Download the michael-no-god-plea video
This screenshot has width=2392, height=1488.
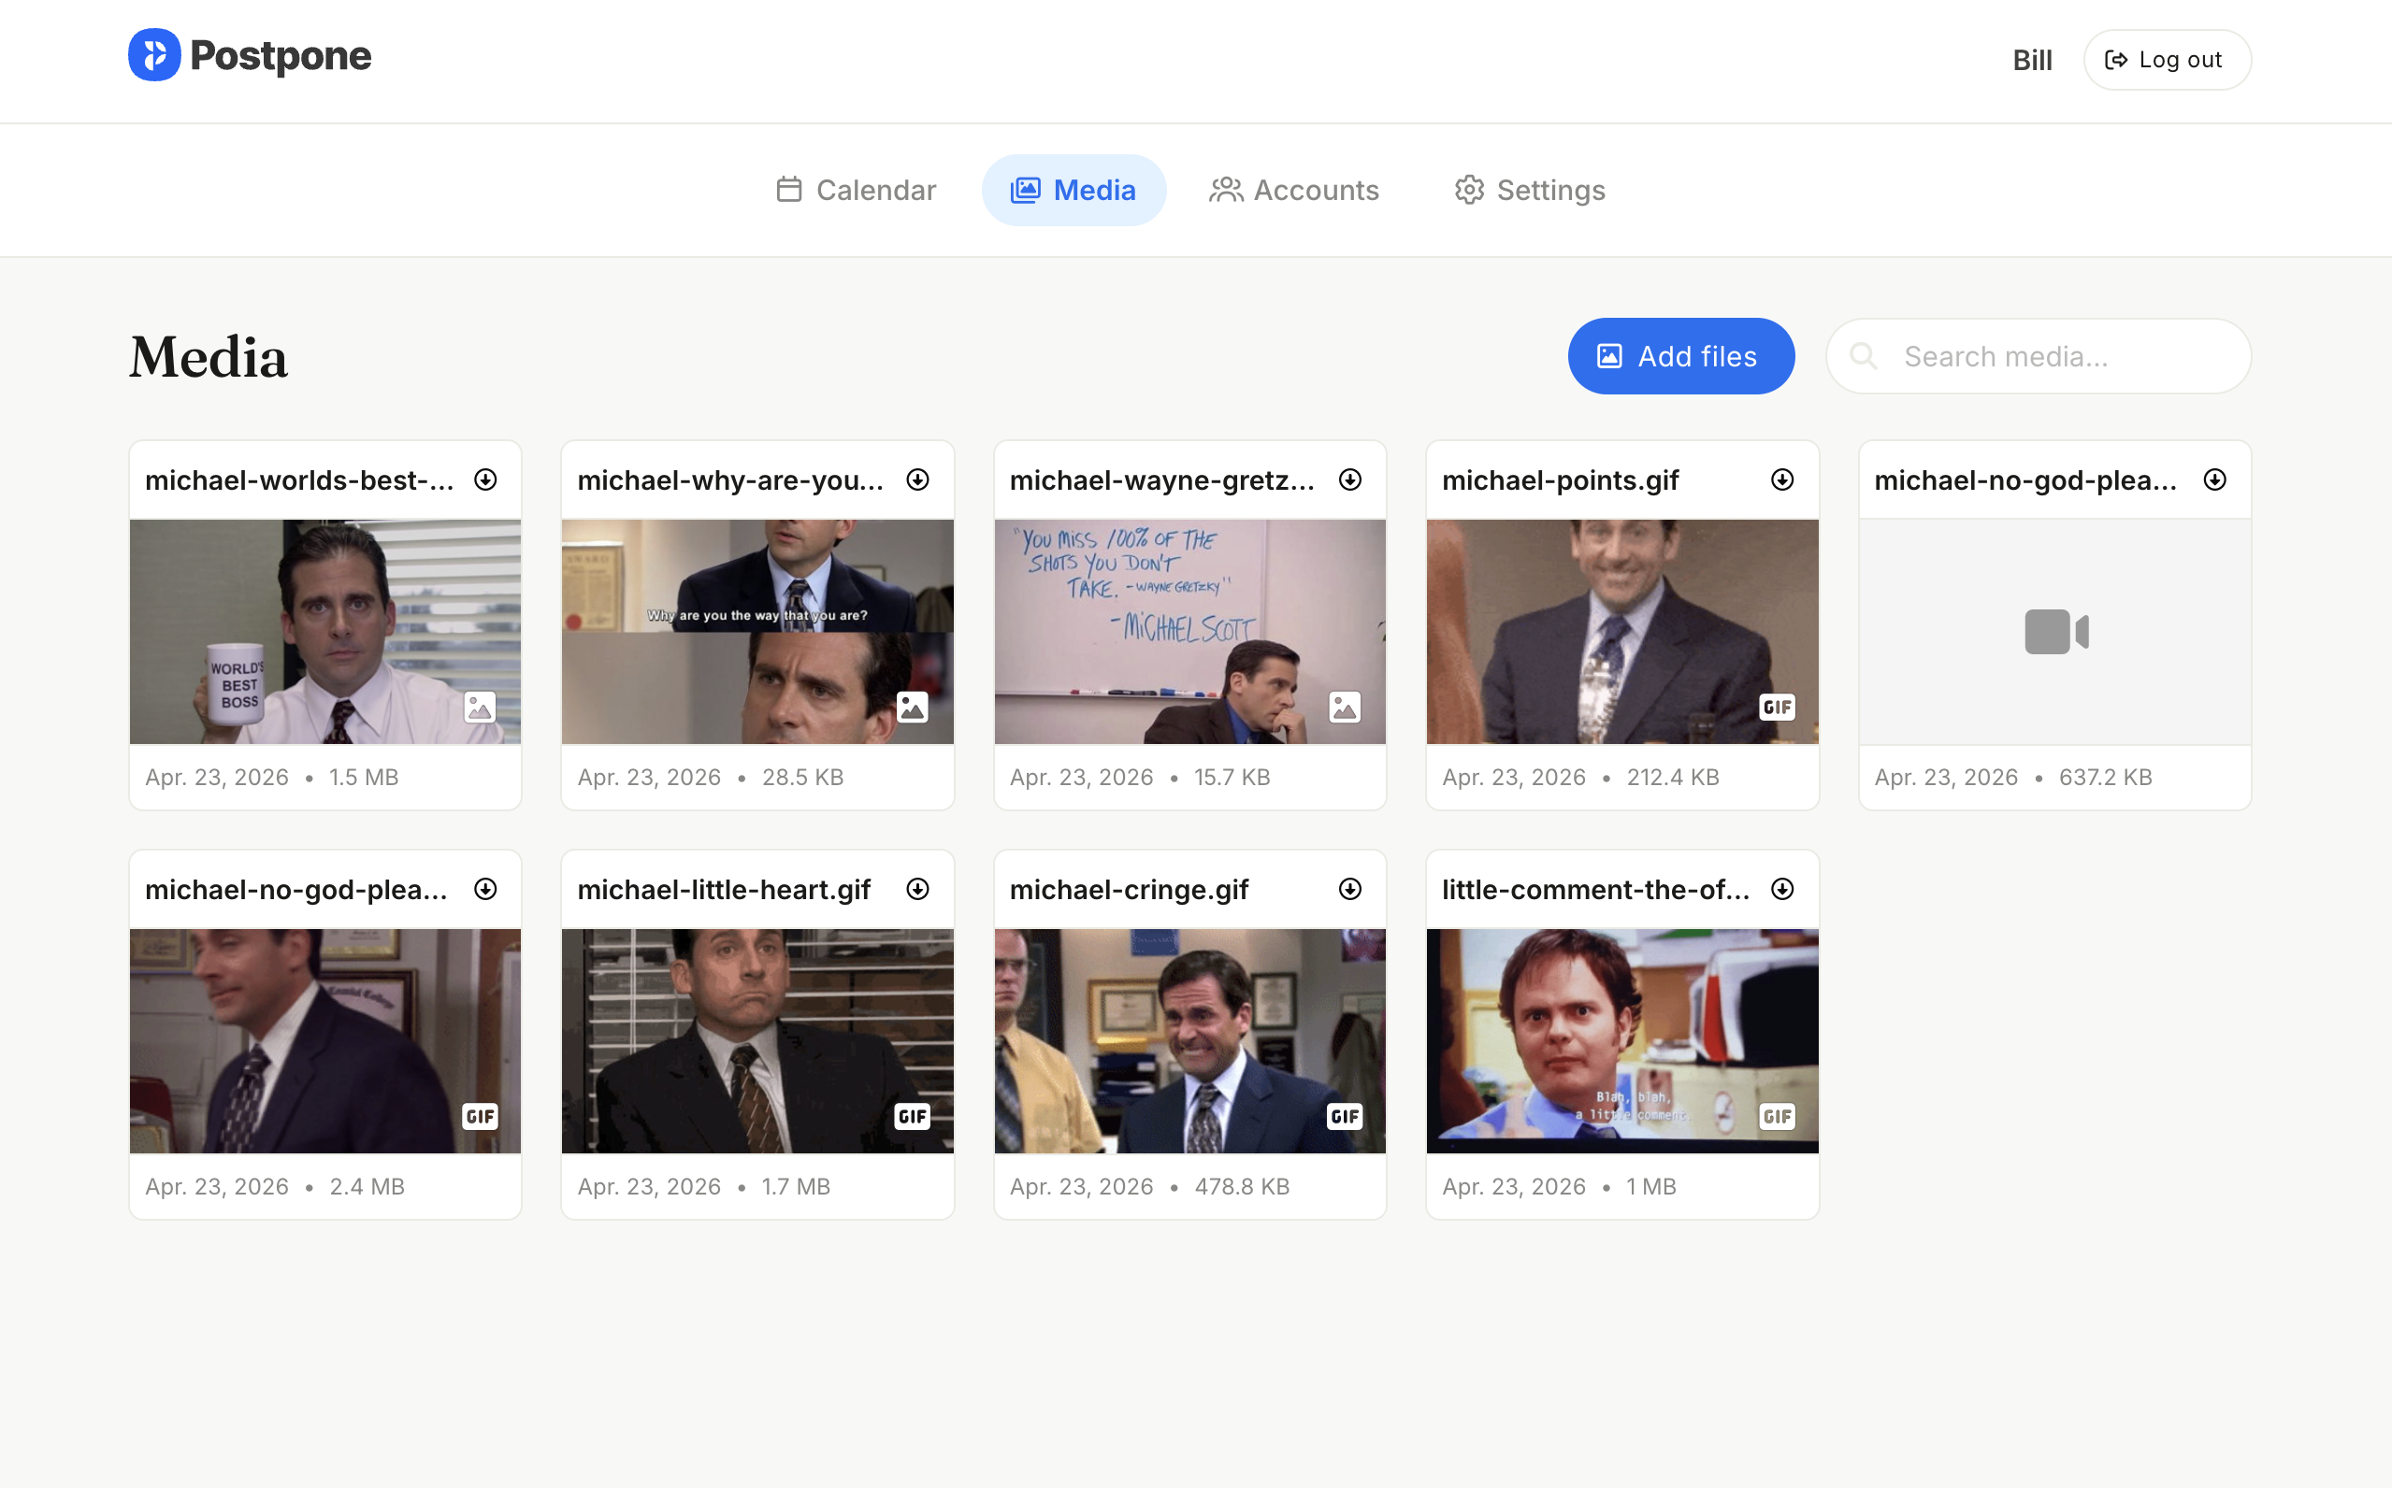pos(2213,479)
